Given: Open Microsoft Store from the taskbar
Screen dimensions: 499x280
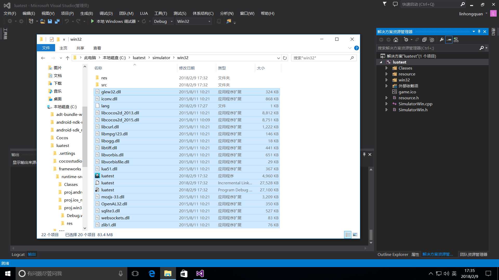Looking at the screenshot, I should pyautogui.click(x=184, y=274).
